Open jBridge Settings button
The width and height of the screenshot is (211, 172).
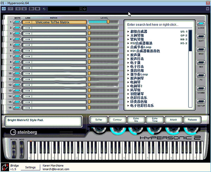pyautogui.click(x=30, y=167)
